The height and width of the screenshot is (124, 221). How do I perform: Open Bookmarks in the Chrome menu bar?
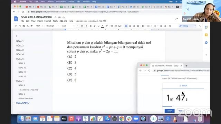[61, 2]
